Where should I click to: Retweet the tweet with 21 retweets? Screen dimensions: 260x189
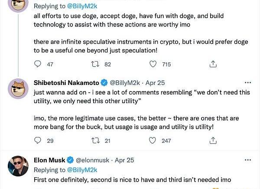[x=97, y=140]
